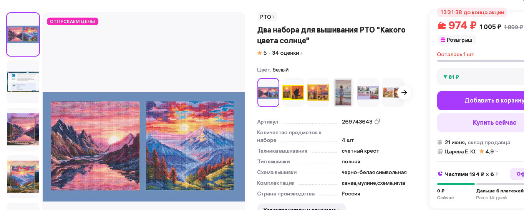Open the 34 оценки reviews chevron

coord(302,53)
